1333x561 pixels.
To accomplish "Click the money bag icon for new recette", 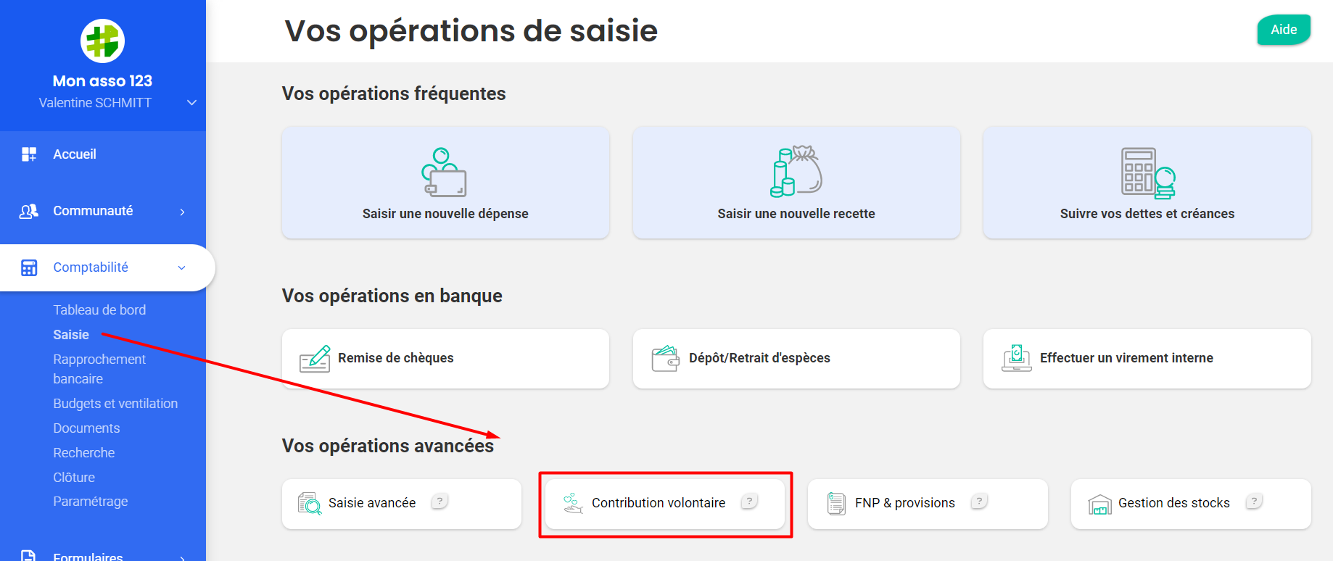I will [x=796, y=171].
